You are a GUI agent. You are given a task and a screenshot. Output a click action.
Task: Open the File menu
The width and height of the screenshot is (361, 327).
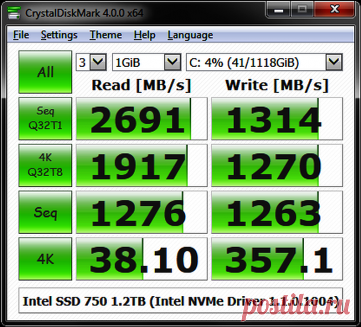tap(21, 35)
